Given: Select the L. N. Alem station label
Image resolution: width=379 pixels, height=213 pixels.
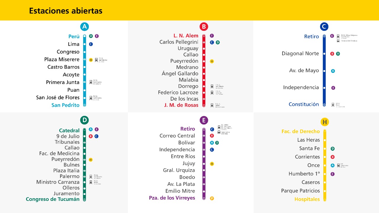Looking at the screenshot, I should (x=186, y=36).
